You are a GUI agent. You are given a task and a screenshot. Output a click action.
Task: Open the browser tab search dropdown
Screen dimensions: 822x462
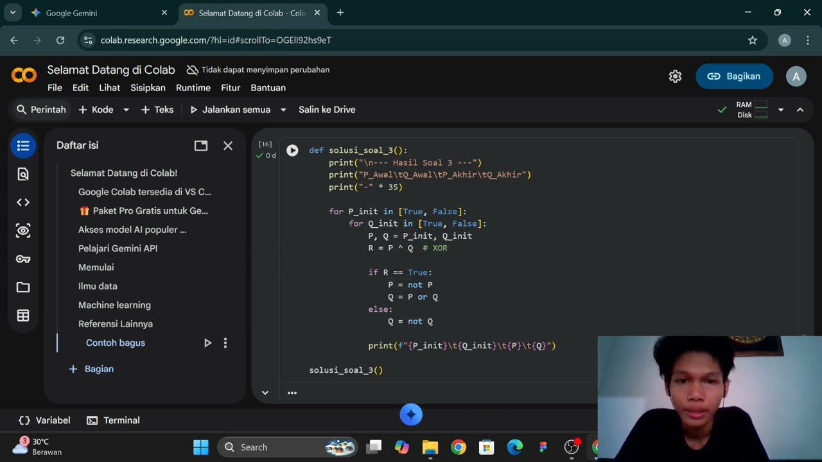point(12,12)
